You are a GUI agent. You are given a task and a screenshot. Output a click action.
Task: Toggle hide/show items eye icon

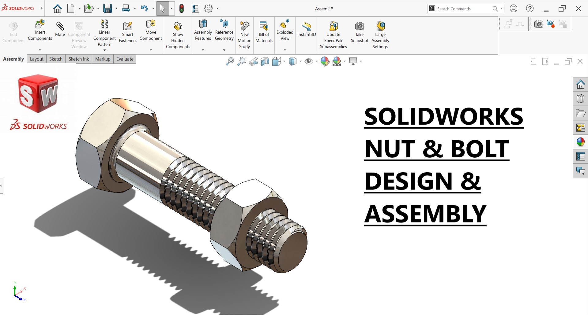tap(309, 61)
